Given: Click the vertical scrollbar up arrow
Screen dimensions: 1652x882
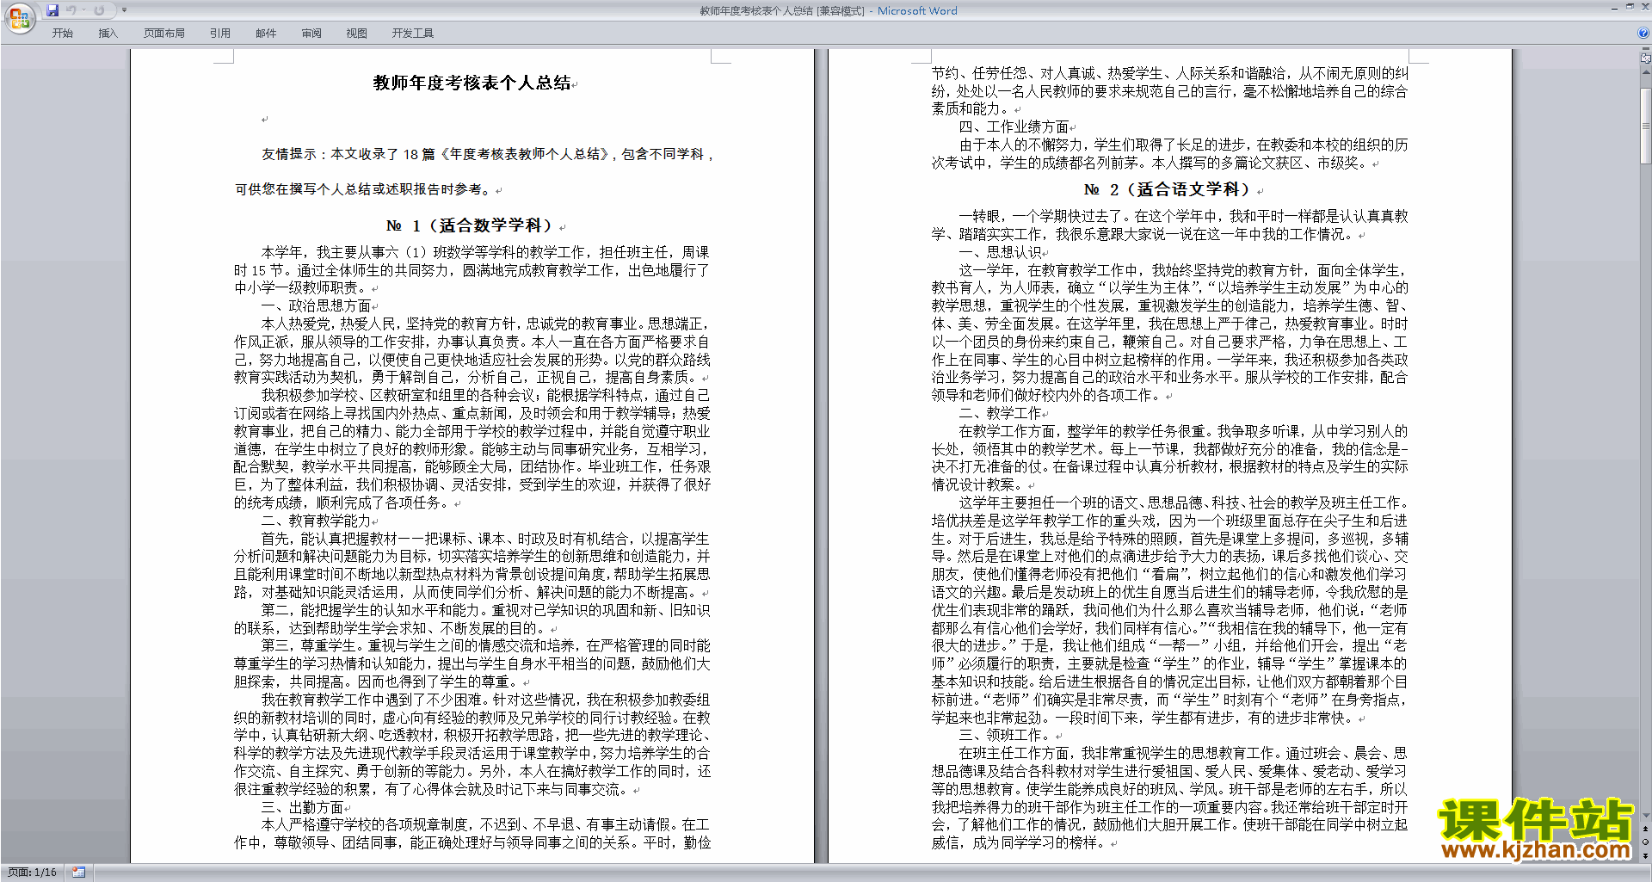Looking at the screenshot, I should tap(1645, 71).
